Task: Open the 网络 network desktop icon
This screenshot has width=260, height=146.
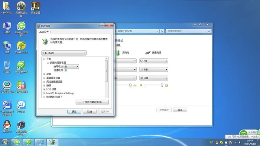Action: 7,47
